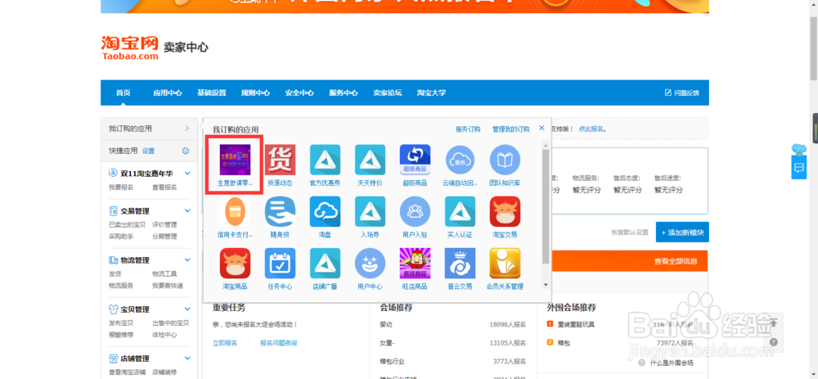Click 立即报名 link
Screen dimensions: 818x379
pyautogui.click(x=225, y=343)
